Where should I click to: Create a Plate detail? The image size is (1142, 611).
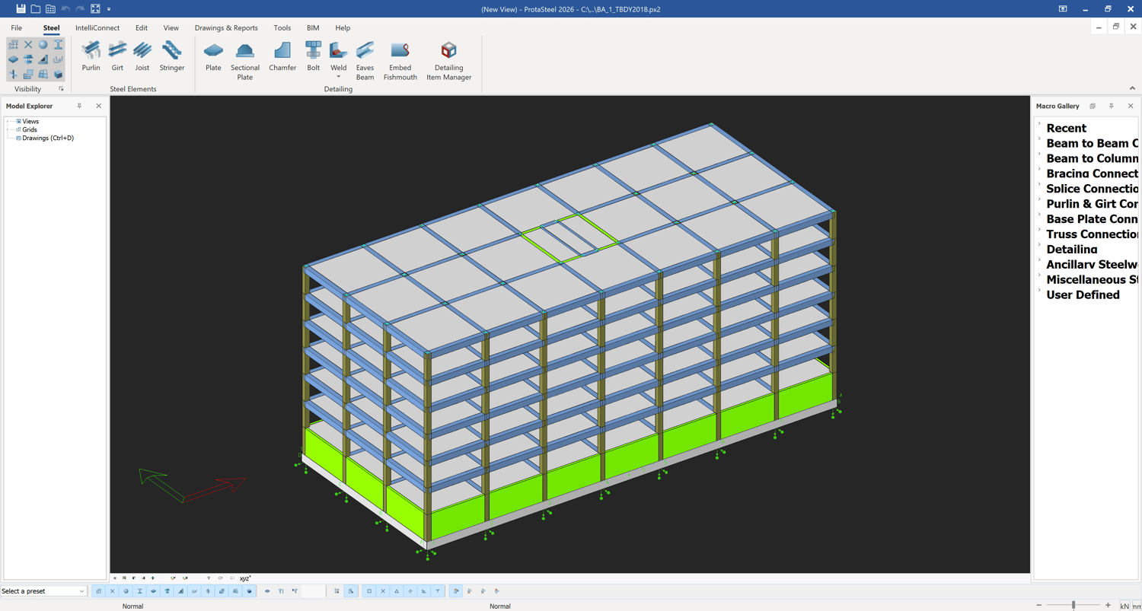pos(213,57)
